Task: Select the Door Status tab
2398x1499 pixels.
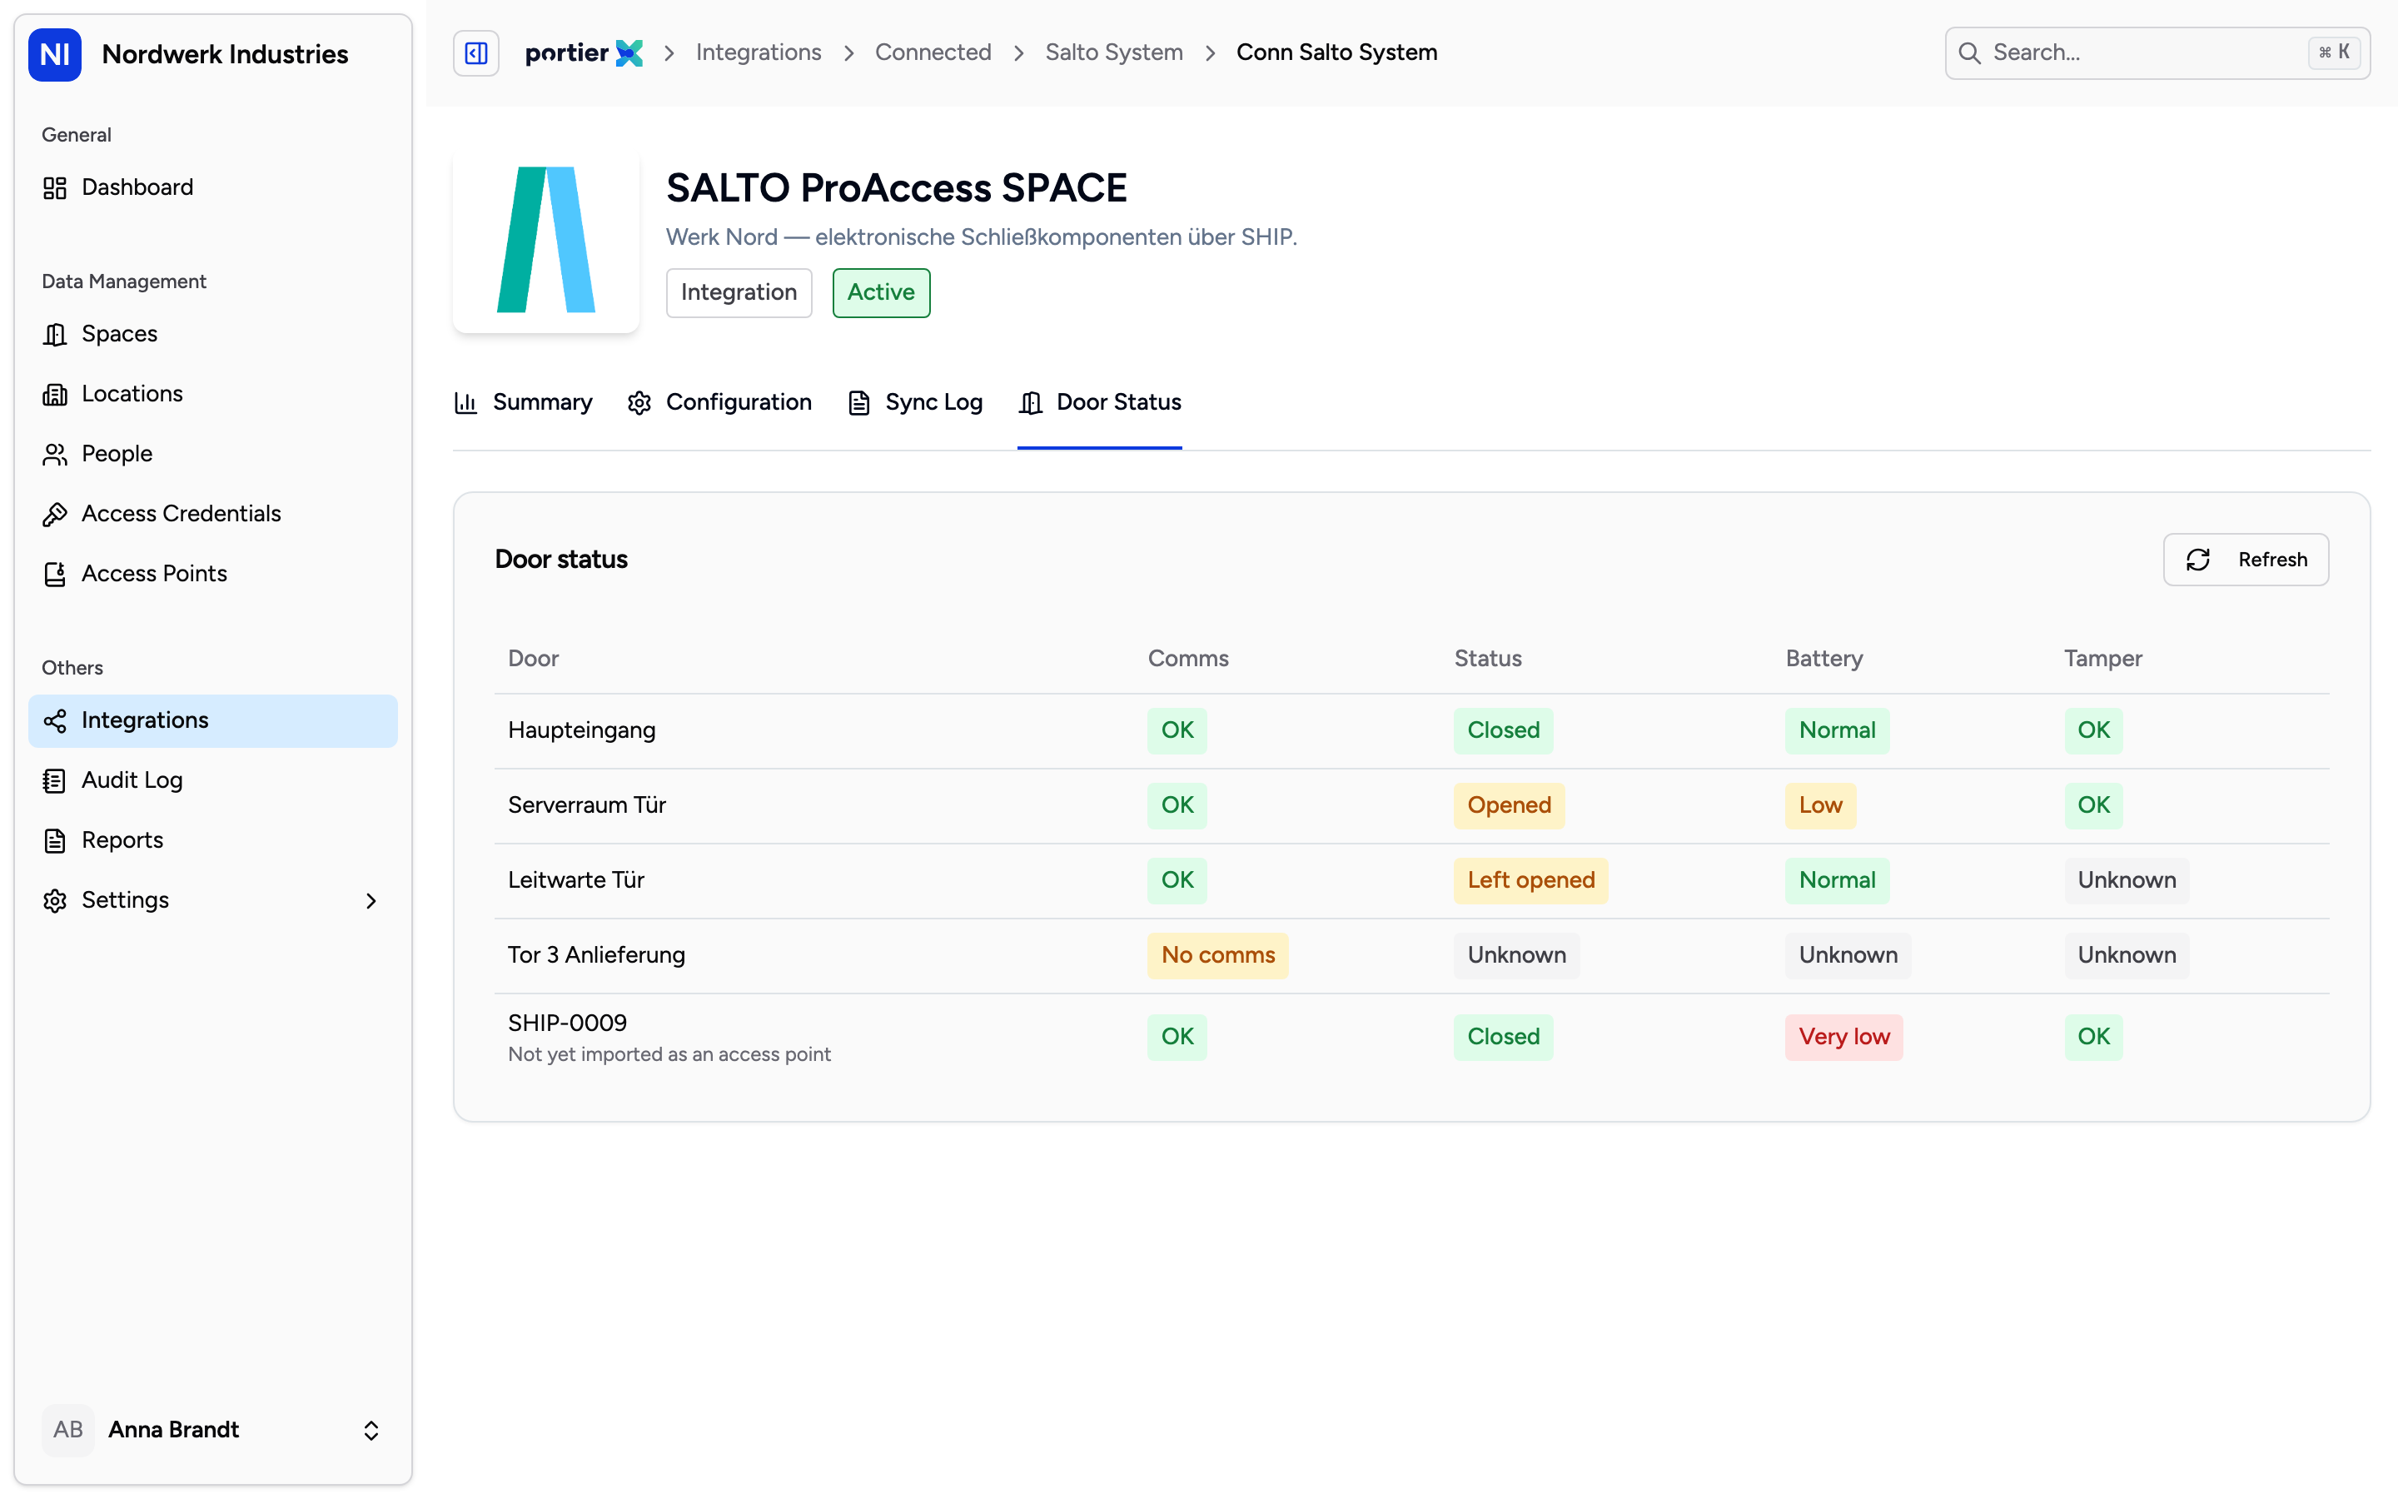Action: 1100,402
